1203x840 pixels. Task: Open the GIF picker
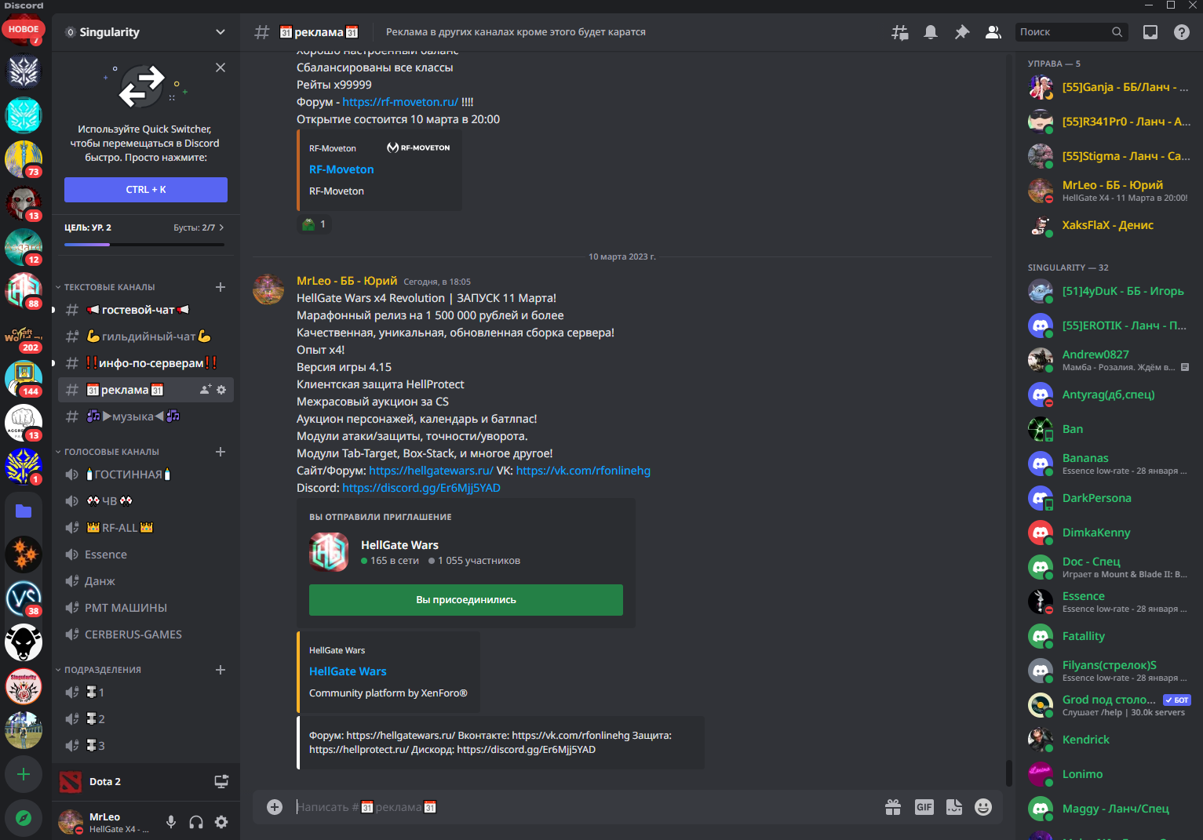(x=924, y=807)
